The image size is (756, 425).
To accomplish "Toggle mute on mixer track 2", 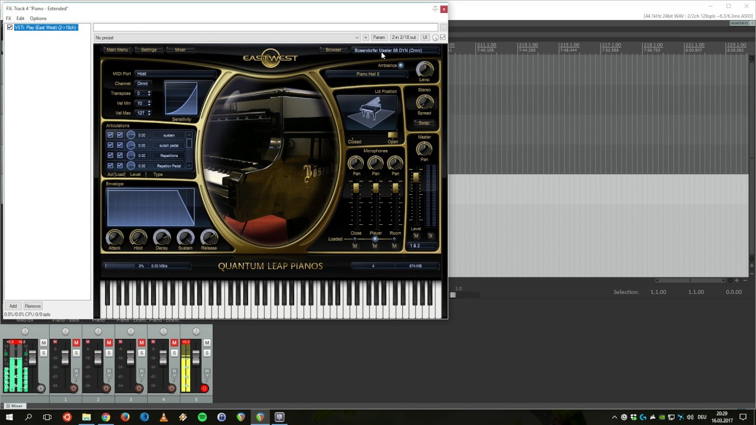I will 109,343.
